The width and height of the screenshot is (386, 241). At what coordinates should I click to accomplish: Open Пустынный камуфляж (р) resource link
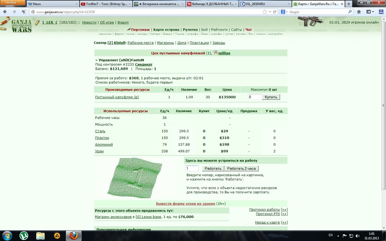117,97
